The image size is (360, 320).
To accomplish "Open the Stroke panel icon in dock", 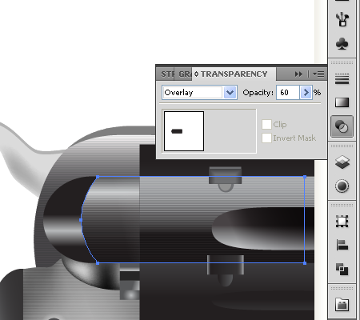I will coord(342,79).
